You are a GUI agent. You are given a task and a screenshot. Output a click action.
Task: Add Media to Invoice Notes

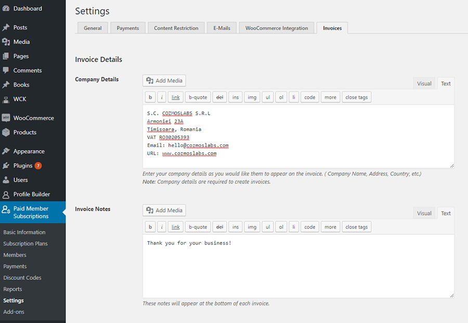point(164,210)
